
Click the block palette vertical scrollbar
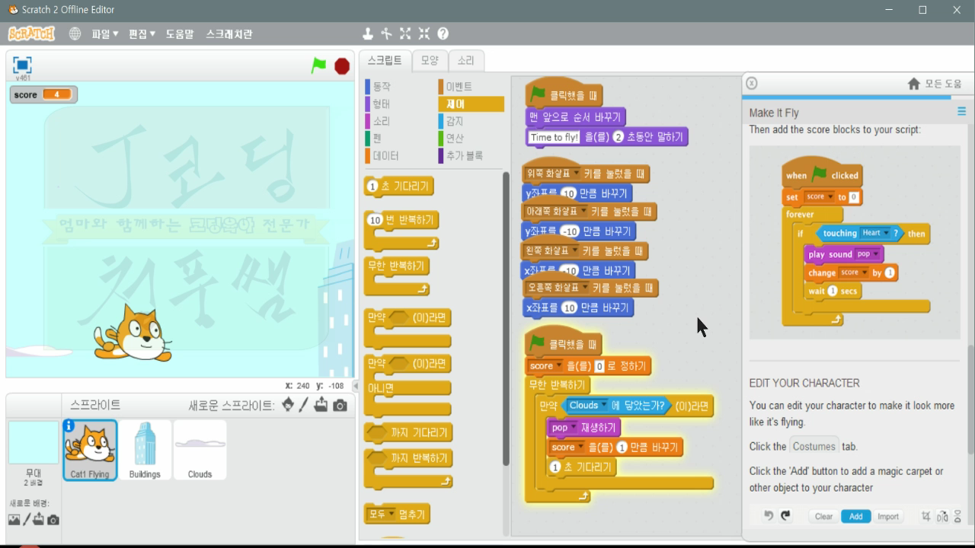point(506,320)
